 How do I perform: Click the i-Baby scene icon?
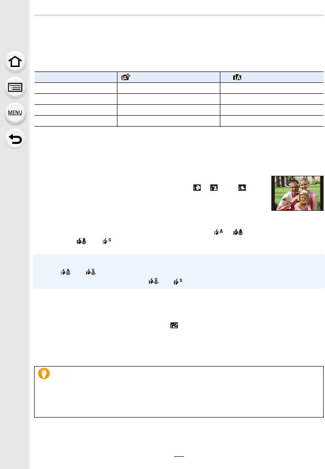click(242, 188)
